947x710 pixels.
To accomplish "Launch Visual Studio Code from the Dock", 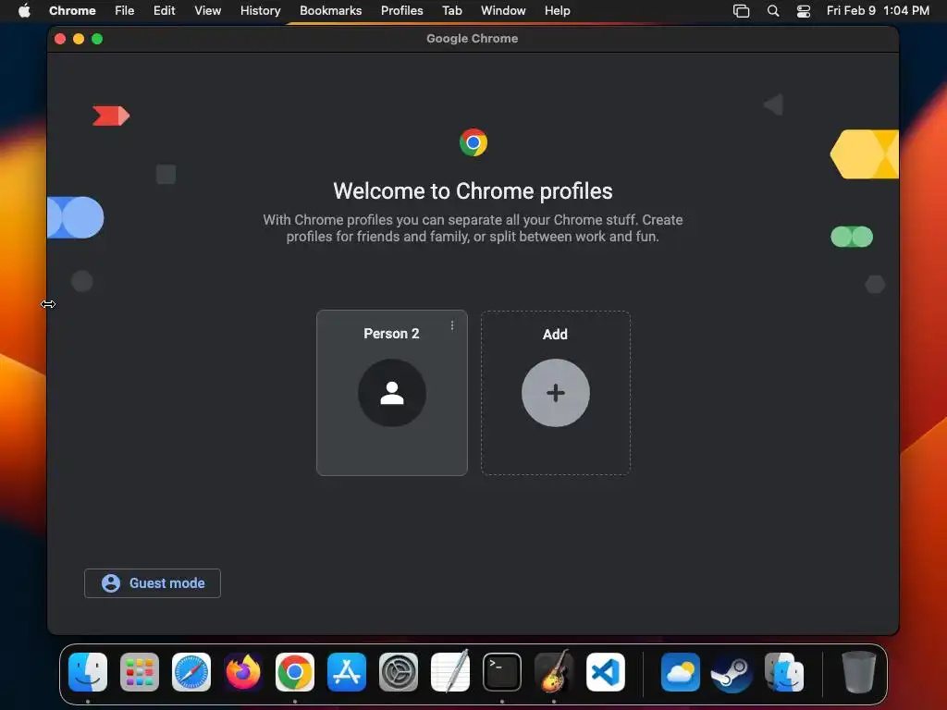I will 606,672.
